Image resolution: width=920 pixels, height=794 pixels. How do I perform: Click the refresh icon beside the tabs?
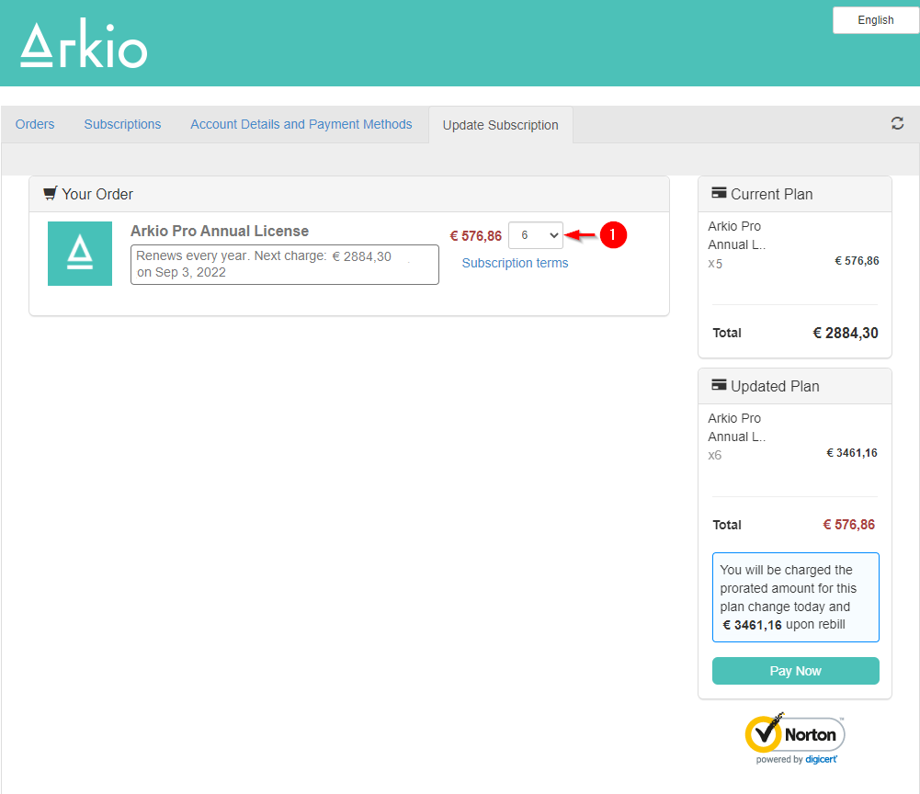[x=897, y=123]
